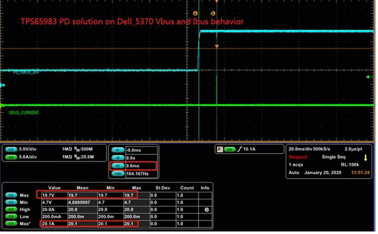Click the t1 value field reading -9.6ms
The image size is (378, 234).
coord(141,150)
